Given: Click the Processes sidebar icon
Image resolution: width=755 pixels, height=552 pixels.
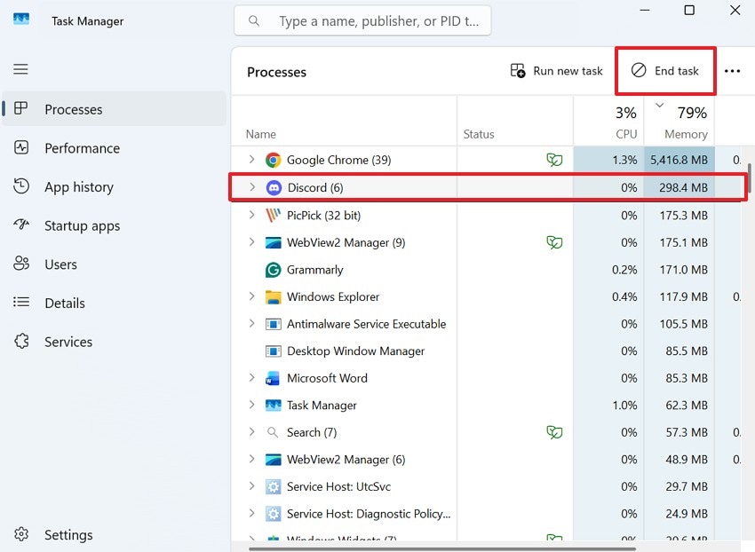Looking at the screenshot, I should click(x=20, y=108).
